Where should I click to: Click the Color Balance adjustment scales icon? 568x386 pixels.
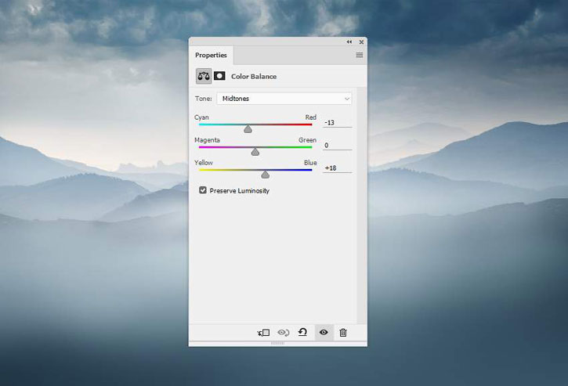(x=204, y=76)
